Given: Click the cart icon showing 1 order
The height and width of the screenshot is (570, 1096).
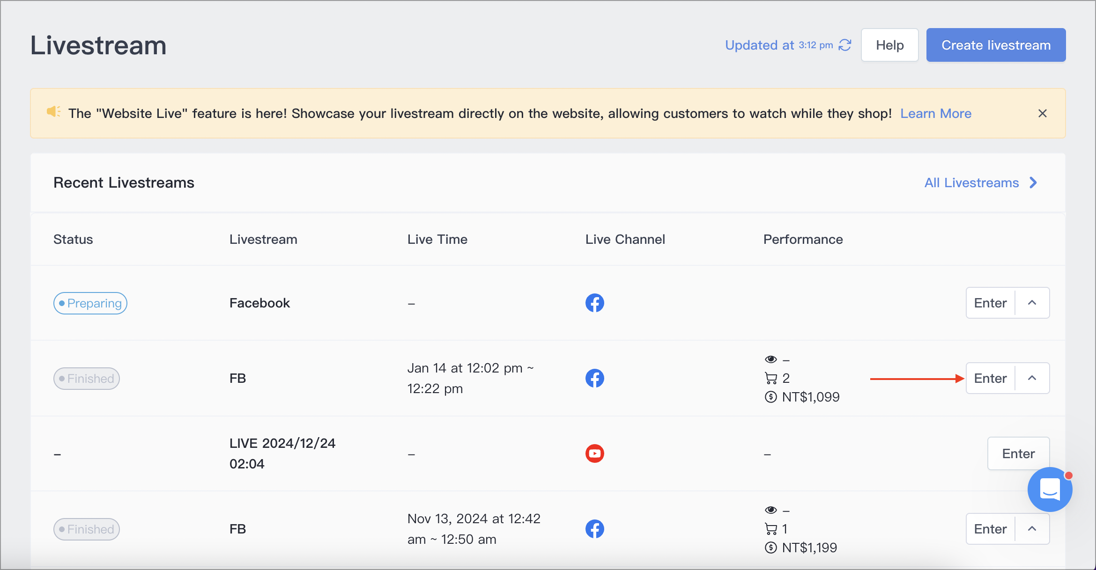Looking at the screenshot, I should [x=771, y=529].
